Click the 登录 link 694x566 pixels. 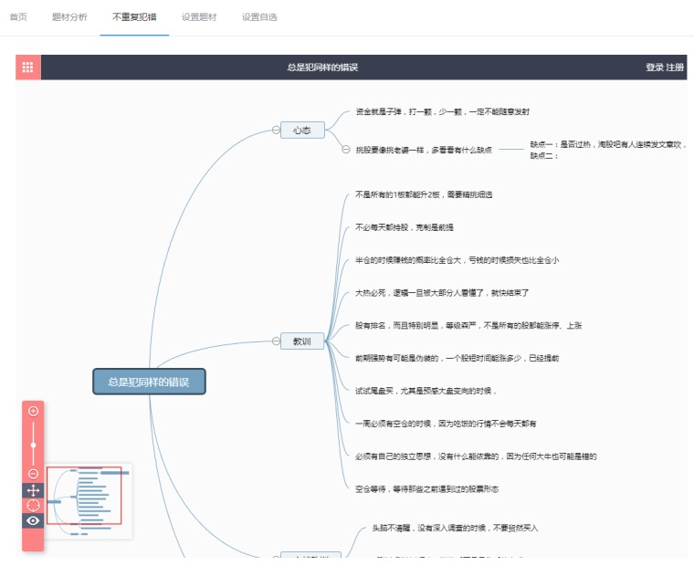(655, 68)
